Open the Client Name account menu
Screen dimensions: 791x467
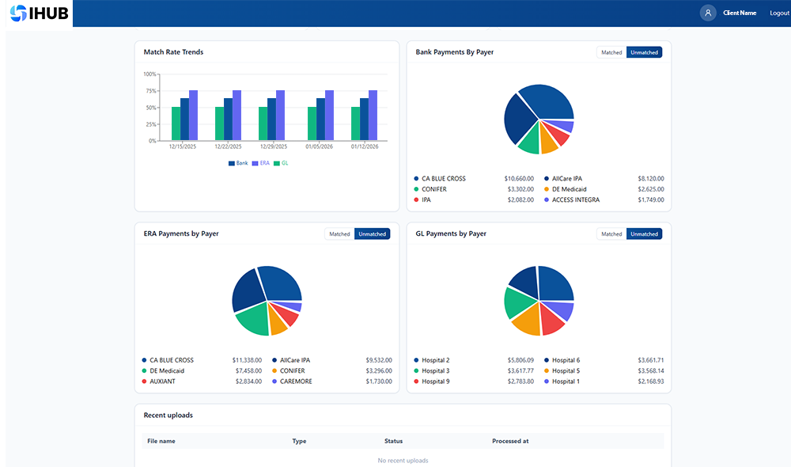point(740,13)
